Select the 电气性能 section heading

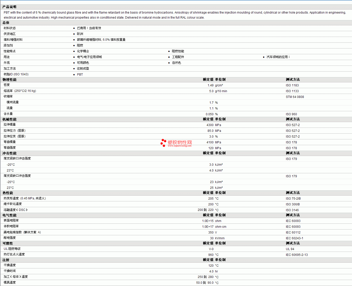point(9,215)
